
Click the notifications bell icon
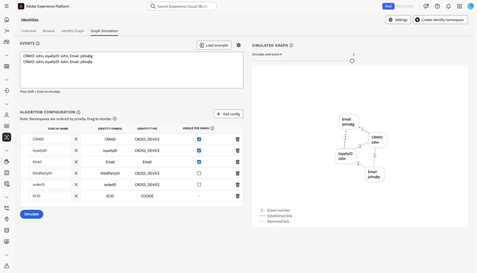tap(448, 6)
